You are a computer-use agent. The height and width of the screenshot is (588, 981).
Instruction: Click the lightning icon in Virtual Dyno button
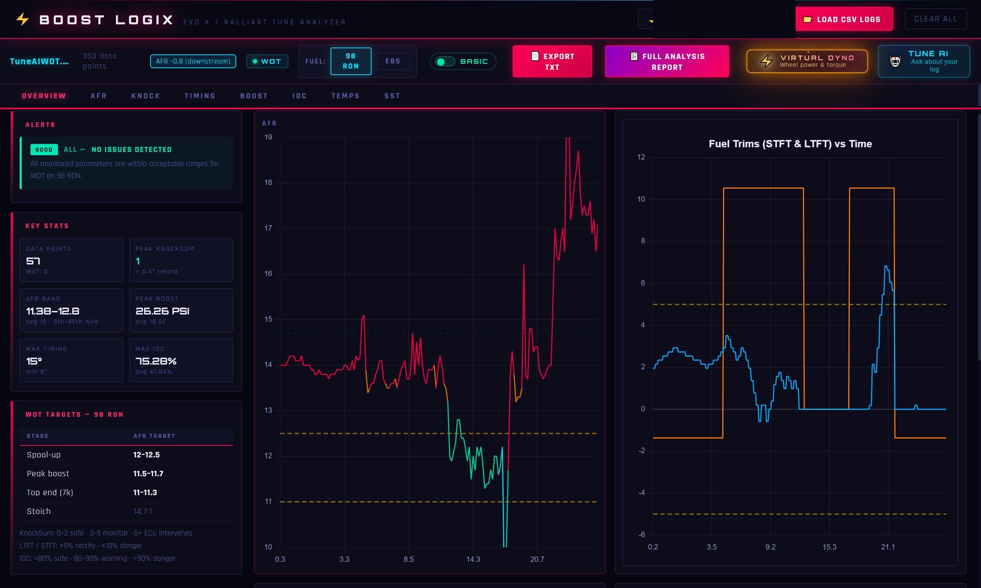pos(767,61)
